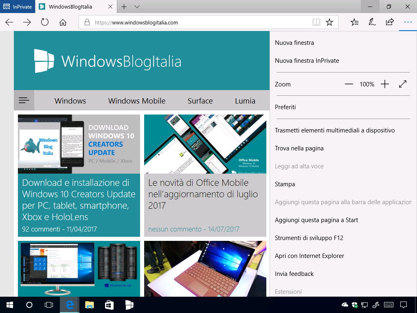Click the lock icon in address bar
The width and height of the screenshot is (417, 313).
87,22
